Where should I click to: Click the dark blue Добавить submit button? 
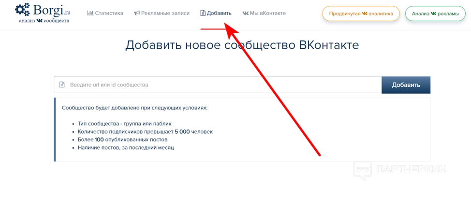tap(406, 85)
